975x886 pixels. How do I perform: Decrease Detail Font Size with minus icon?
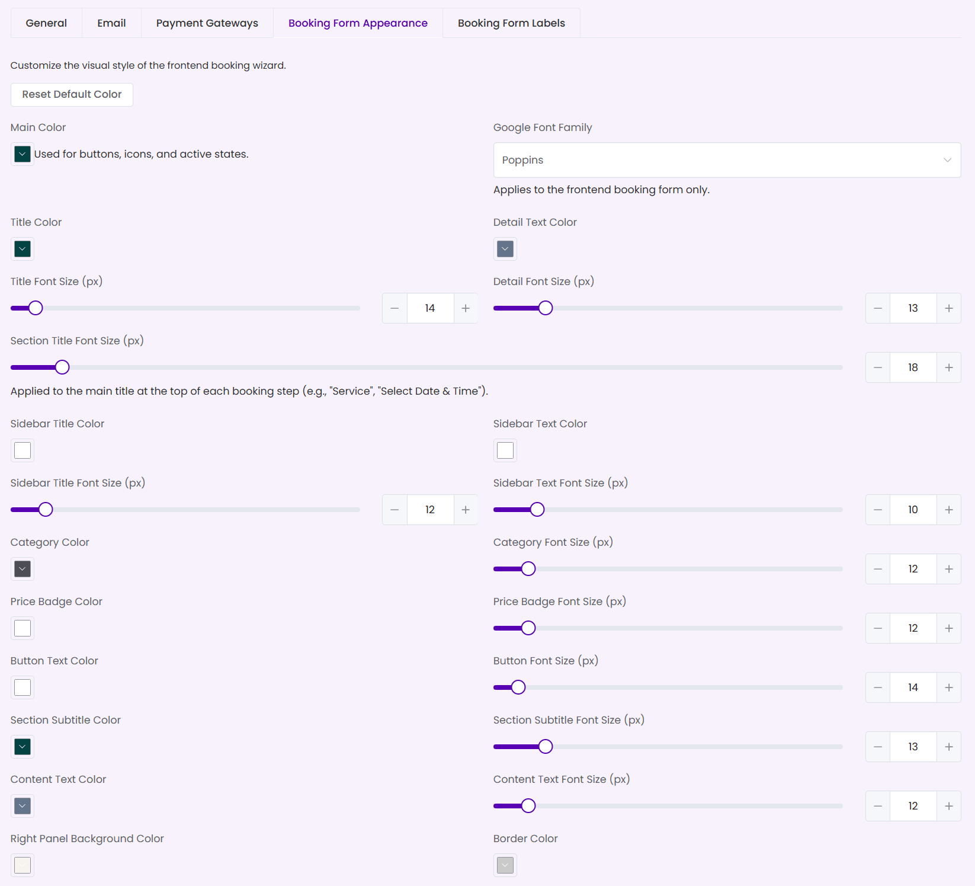(x=878, y=308)
